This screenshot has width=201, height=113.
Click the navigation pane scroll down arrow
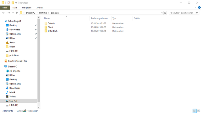39,107
